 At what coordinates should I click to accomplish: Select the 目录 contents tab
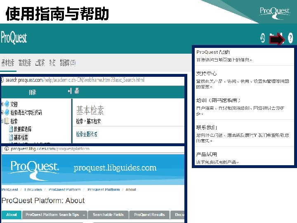pos(33,93)
